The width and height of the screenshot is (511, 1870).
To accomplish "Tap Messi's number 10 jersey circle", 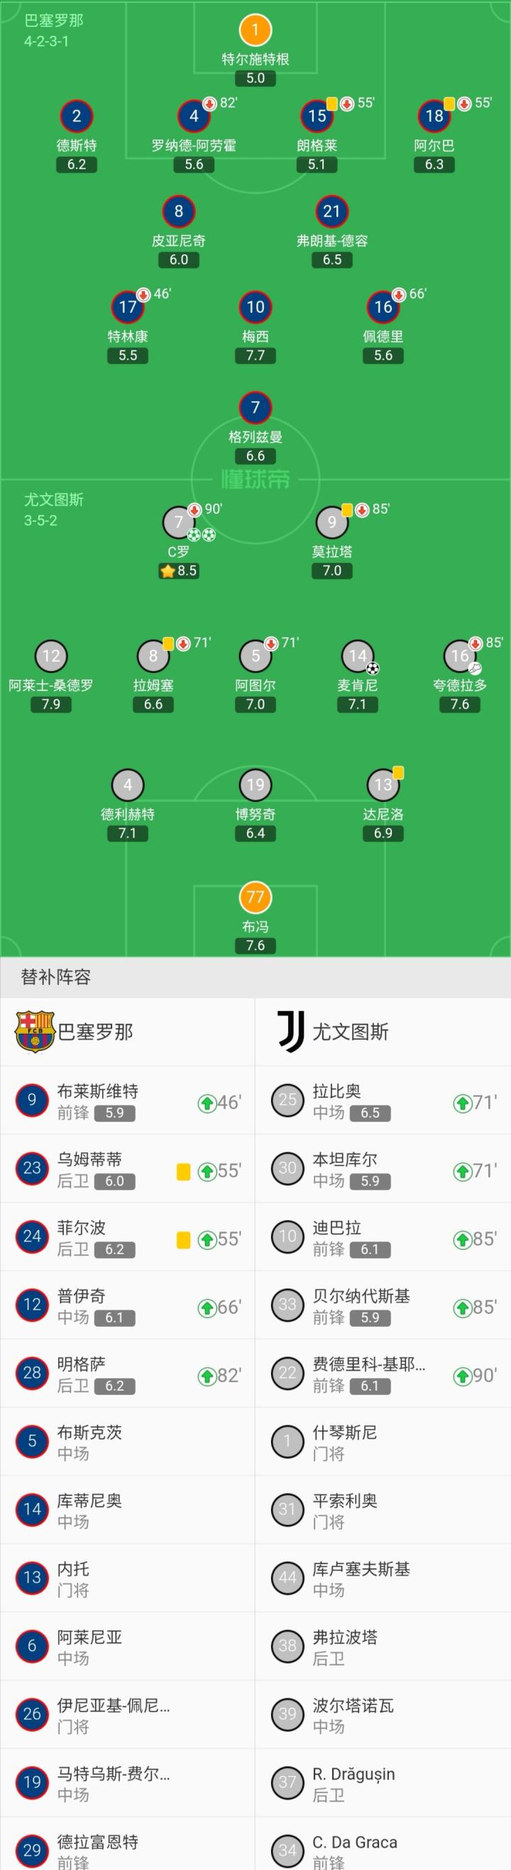I will (255, 307).
